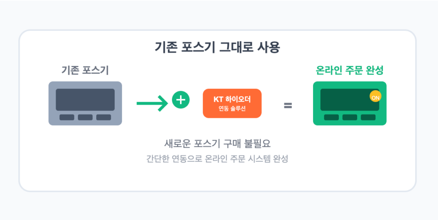Click the heading 기존 포스기 그대로 사용
The height and width of the screenshot is (220, 438).
click(x=217, y=48)
